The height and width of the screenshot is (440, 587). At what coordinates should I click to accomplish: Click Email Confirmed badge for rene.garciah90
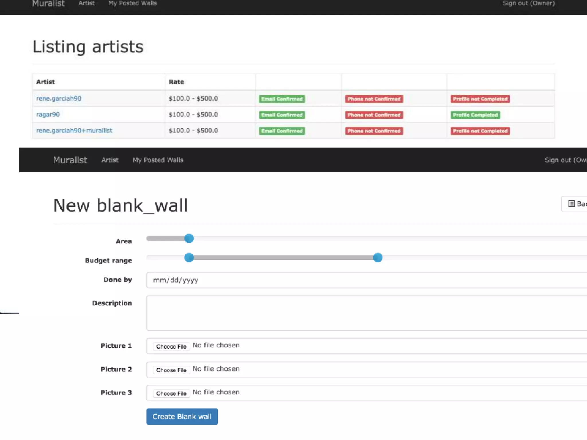click(282, 99)
